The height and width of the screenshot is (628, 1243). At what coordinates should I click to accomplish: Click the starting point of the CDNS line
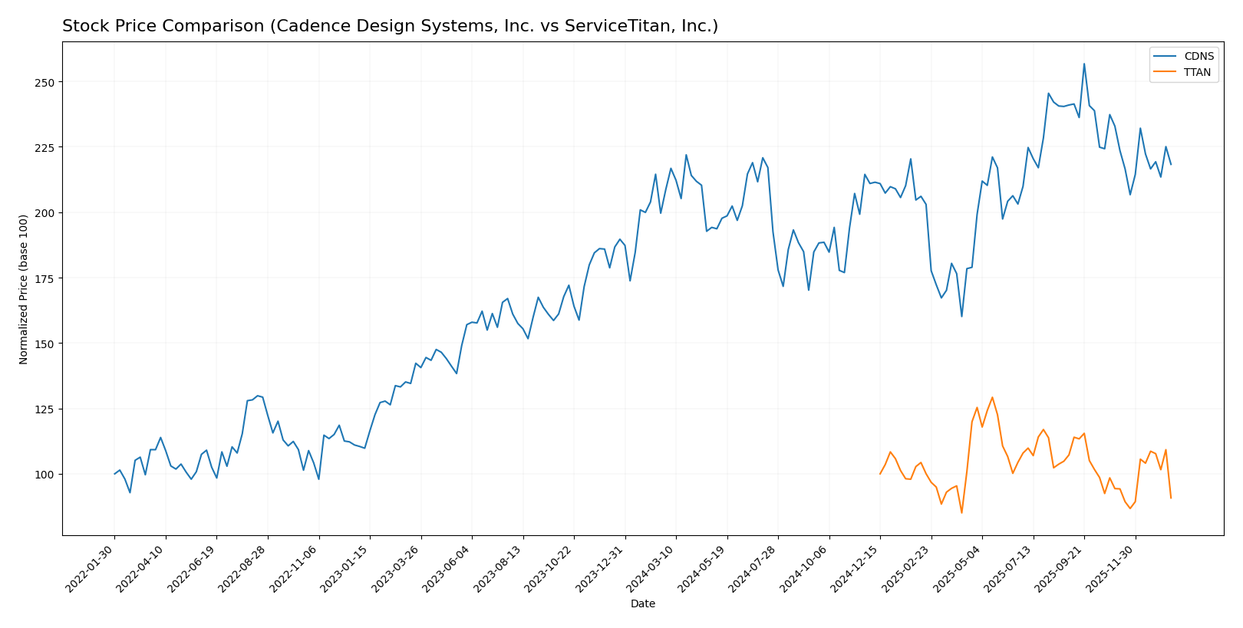[114, 474]
